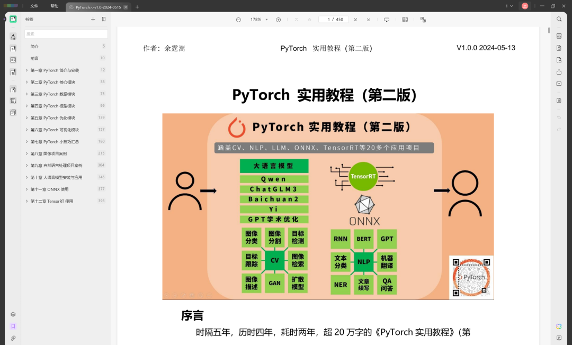The height and width of the screenshot is (345, 572).
Task: Expand the 第十一章 ONNX 使用 bookmark
Action: [26, 189]
